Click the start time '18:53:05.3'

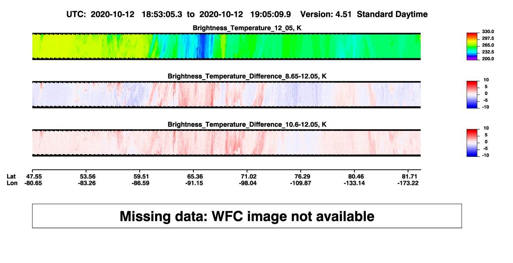point(162,15)
